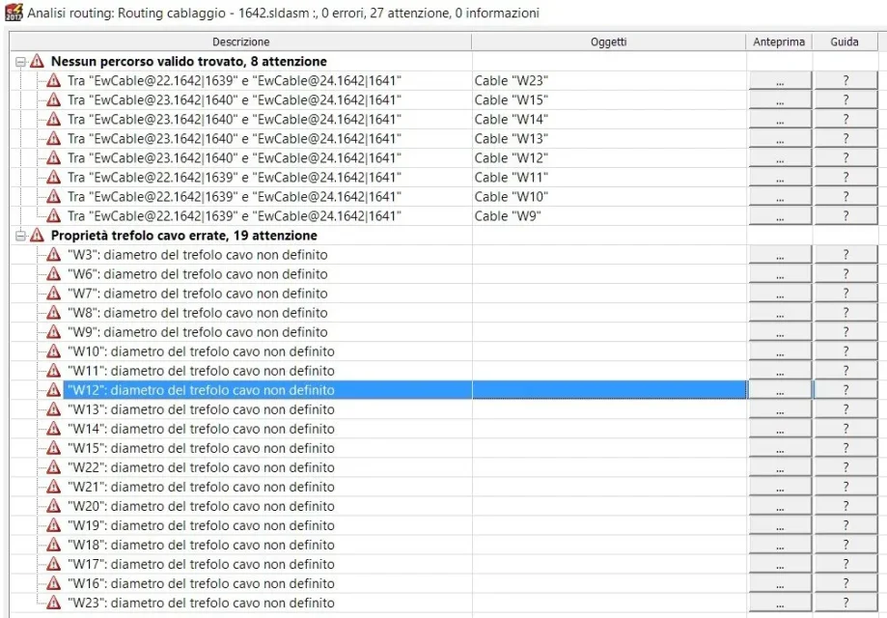
Task: Click the Guida column header
Action: (845, 42)
